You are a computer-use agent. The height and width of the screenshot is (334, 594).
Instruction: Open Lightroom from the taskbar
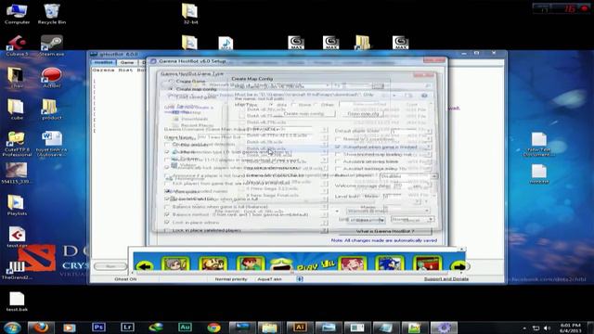[127, 328]
